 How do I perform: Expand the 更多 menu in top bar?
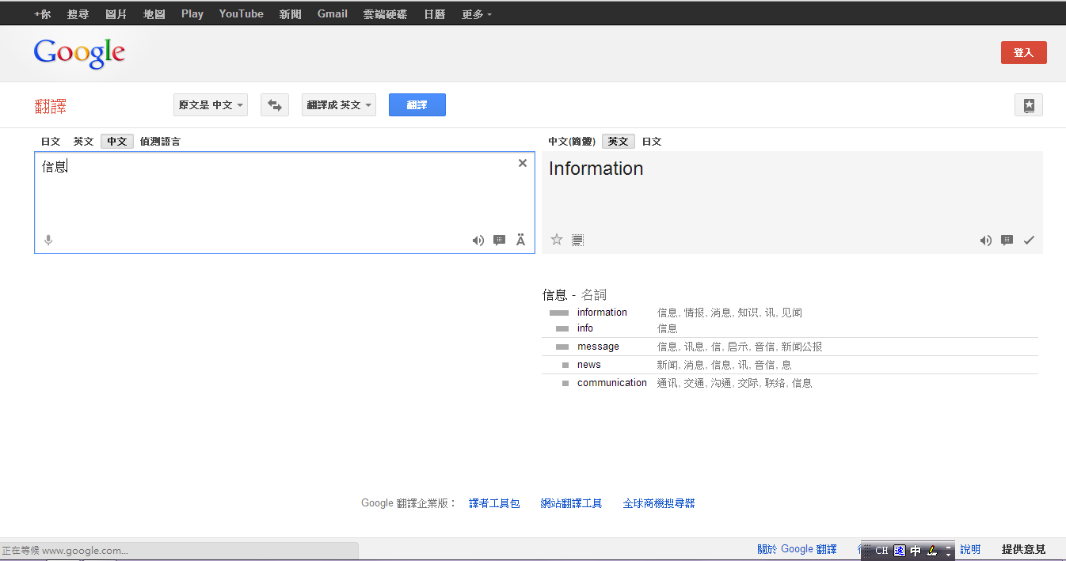coord(477,13)
